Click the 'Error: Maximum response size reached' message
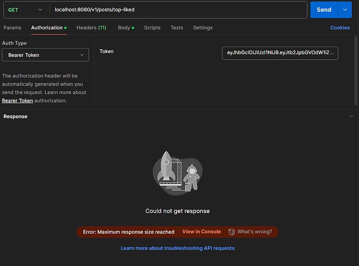Screen dimensions: 359x266 coord(129,232)
